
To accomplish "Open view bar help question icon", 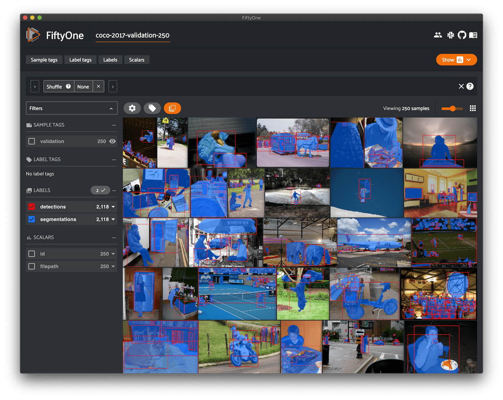I will 470,86.
